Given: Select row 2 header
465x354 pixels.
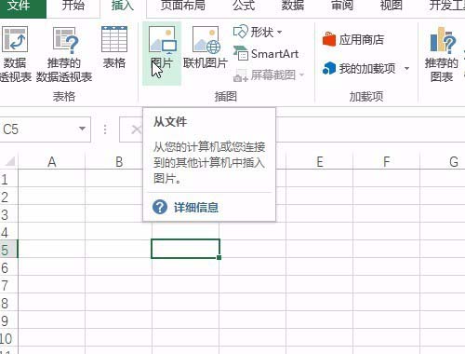Looking at the screenshot, I should (8, 197).
